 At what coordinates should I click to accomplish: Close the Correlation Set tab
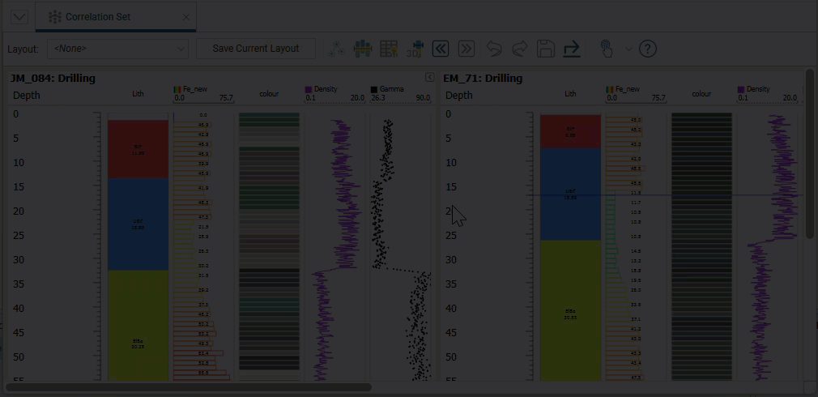tap(186, 17)
